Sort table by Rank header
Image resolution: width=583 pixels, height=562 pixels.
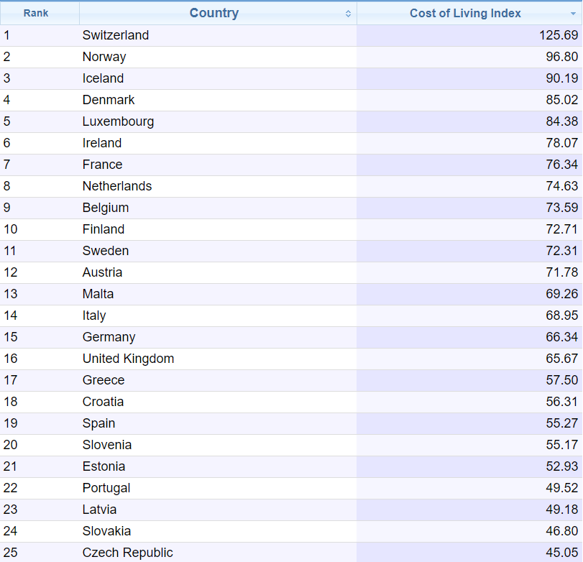tap(36, 13)
